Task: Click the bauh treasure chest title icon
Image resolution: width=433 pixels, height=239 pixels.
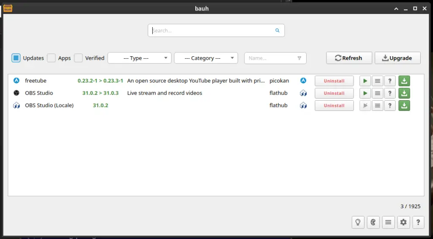Action: pyautogui.click(x=8, y=8)
